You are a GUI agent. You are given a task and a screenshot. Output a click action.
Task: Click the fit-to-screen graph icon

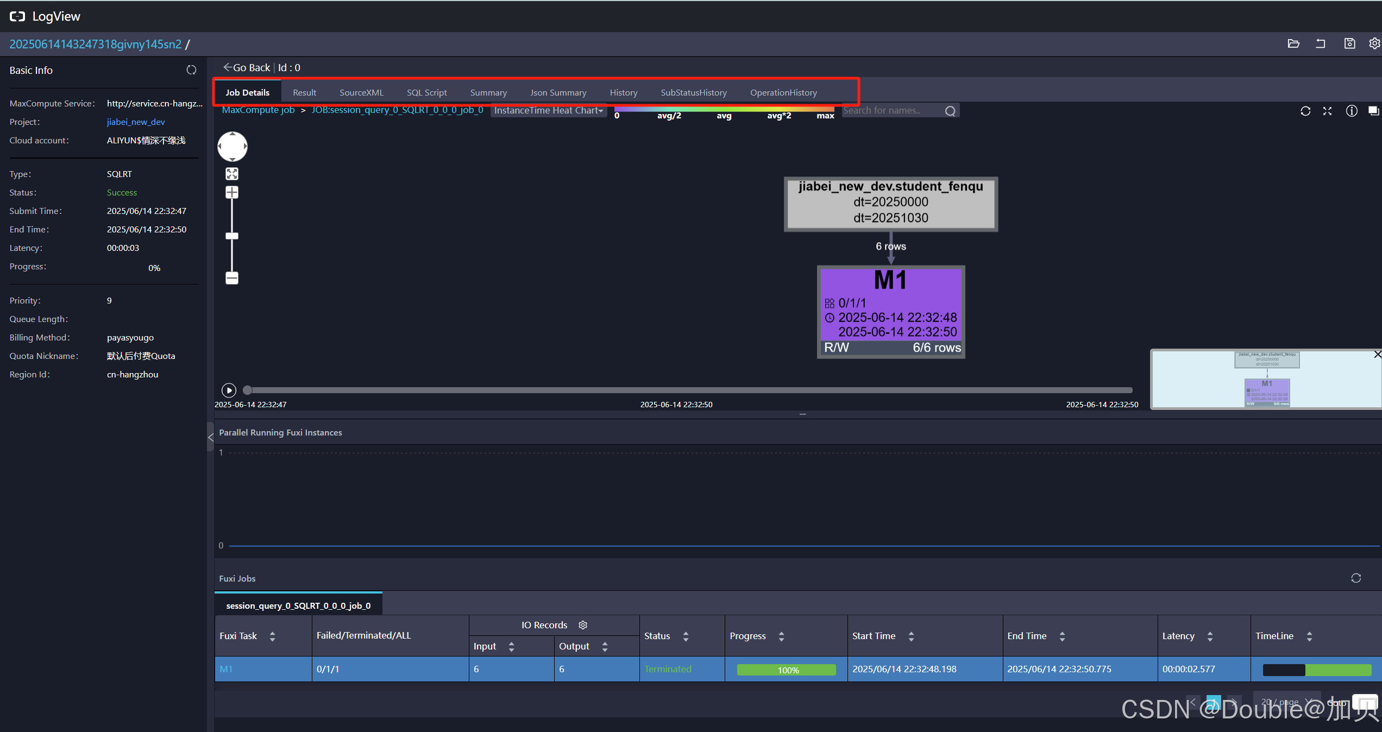click(x=232, y=174)
